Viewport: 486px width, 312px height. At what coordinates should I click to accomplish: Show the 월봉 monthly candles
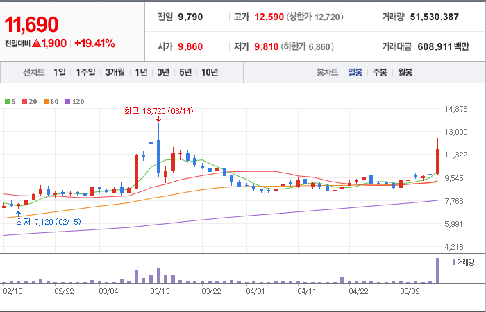coord(405,72)
